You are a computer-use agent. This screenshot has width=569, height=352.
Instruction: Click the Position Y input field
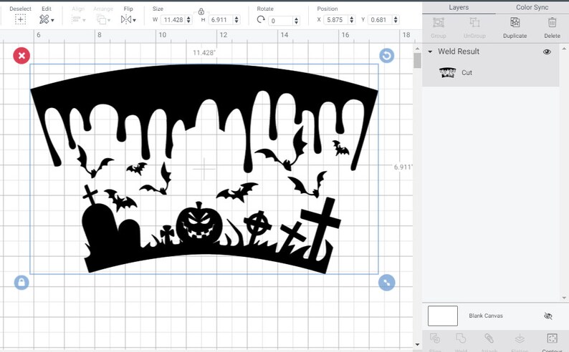pyautogui.click(x=380, y=20)
